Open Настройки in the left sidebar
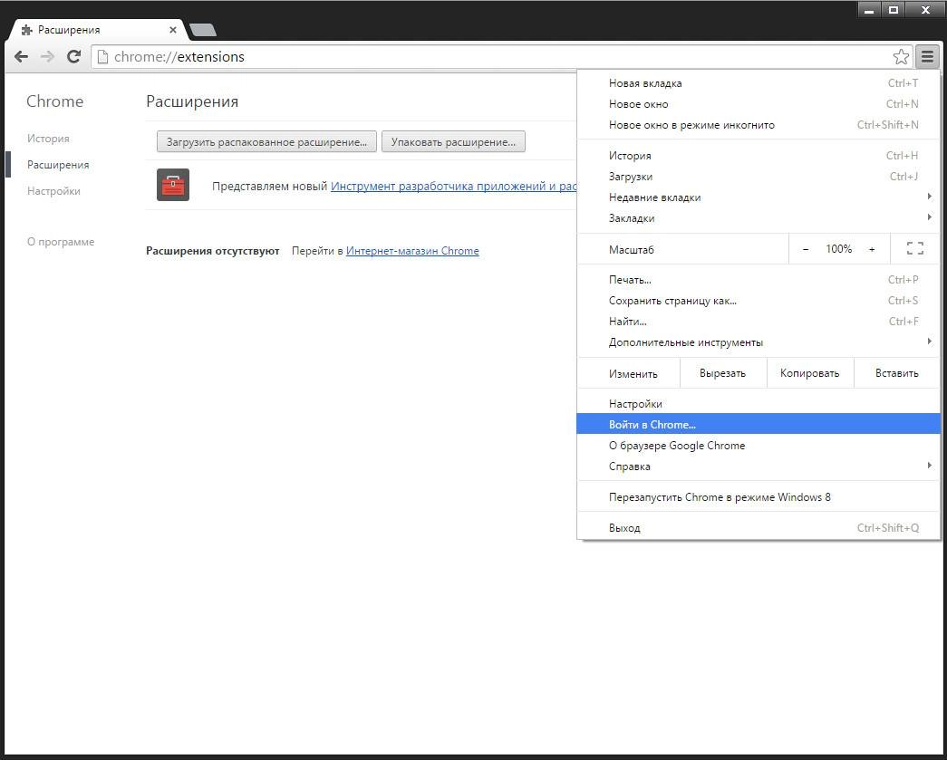This screenshot has width=947, height=760. 53,191
